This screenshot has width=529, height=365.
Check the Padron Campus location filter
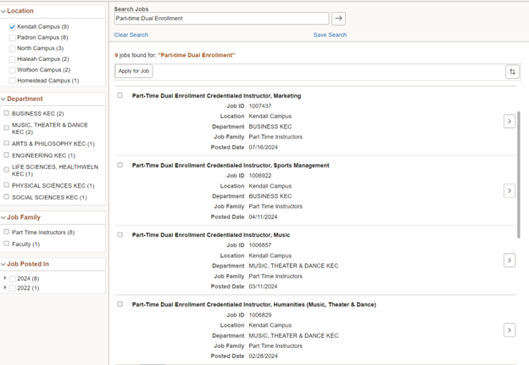12,37
